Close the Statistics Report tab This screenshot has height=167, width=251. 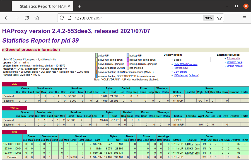69,6
